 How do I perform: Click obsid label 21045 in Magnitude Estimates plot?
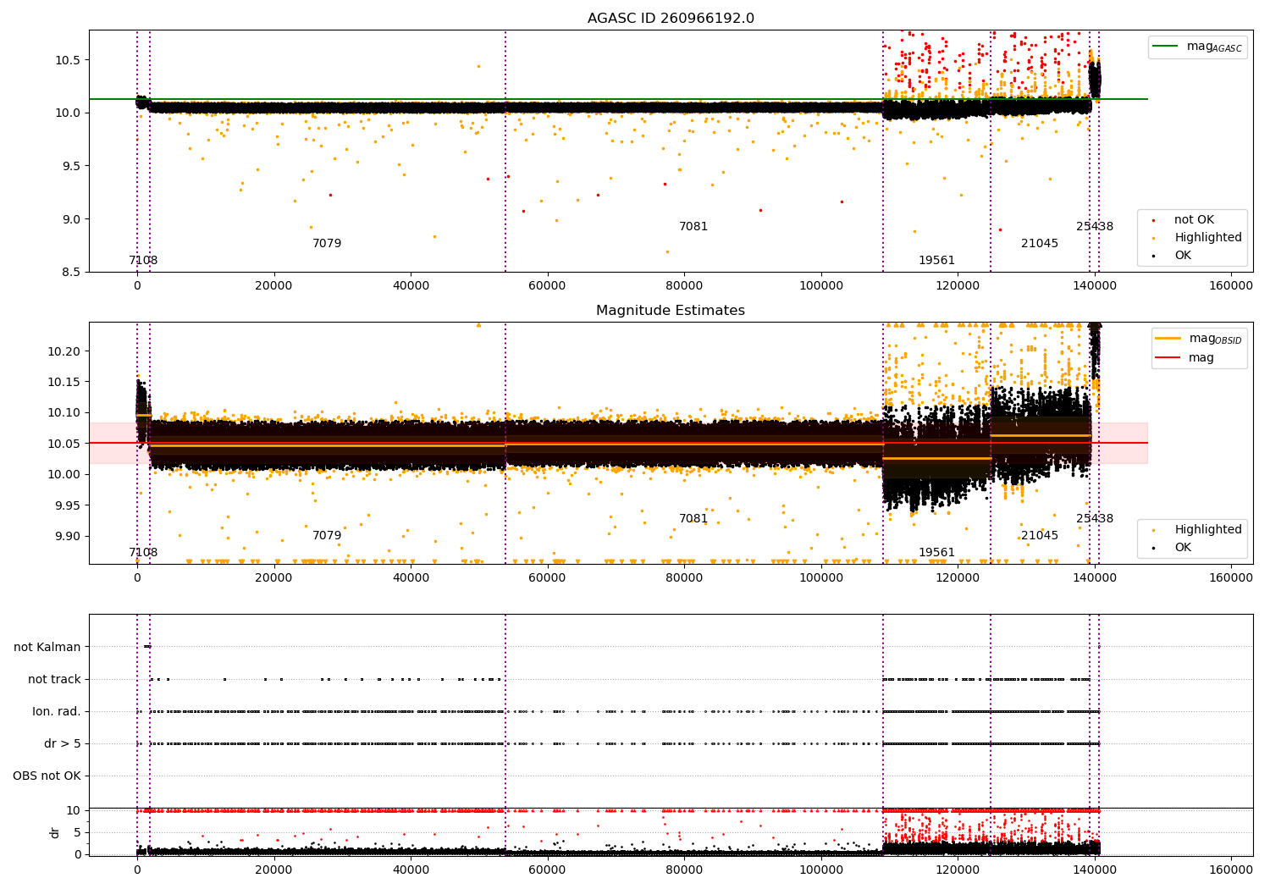(x=1040, y=536)
